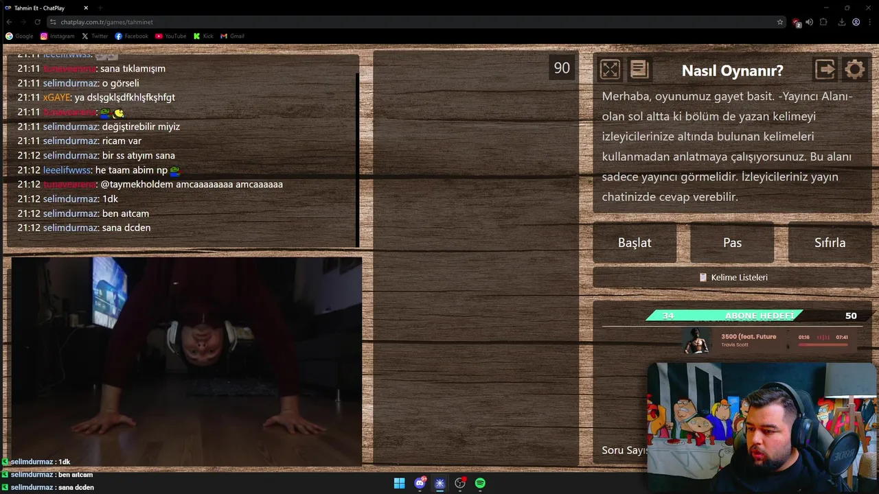The image size is (879, 494).
Task: Click chat message 'ricam var'
Action: click(x=122, y=141)
